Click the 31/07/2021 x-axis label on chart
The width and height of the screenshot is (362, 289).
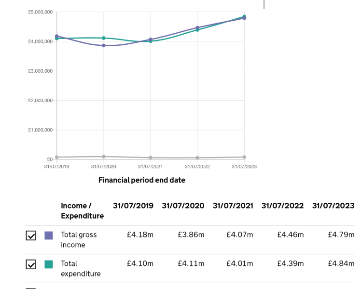tap(151, 167)
